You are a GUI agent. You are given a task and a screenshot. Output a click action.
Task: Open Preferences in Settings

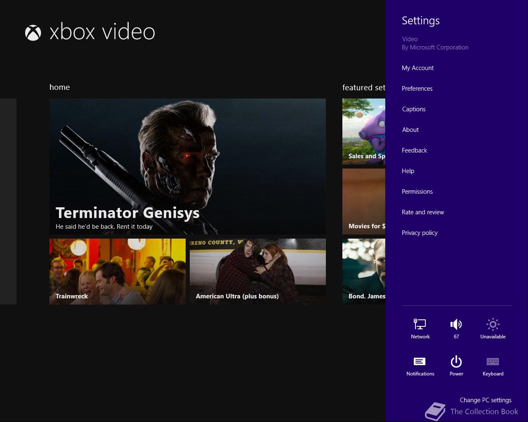point(417,89)
